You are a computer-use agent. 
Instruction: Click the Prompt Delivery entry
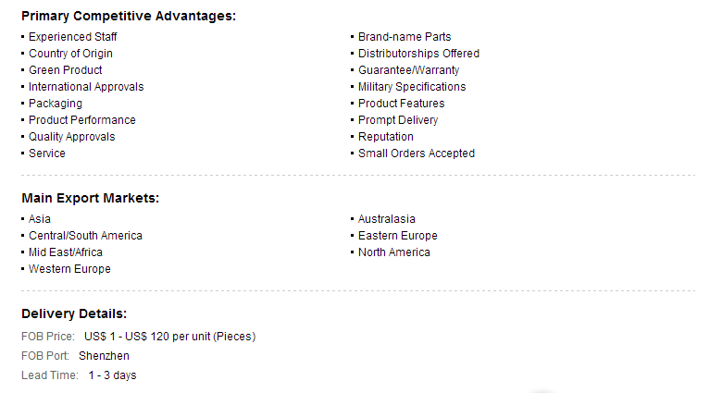click(x=398, y=120)
